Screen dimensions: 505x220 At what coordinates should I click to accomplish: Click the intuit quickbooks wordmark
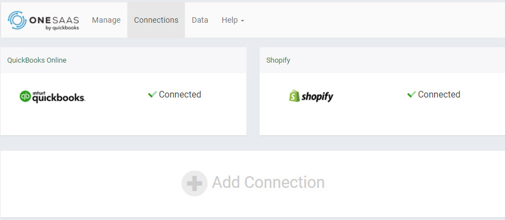[59, 96]
